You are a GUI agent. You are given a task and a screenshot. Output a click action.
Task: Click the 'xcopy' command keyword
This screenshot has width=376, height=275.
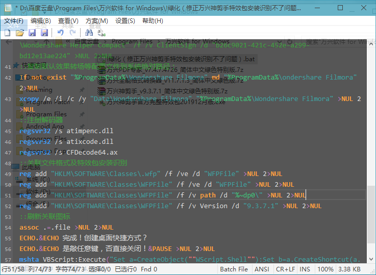(x=29, y=99)
